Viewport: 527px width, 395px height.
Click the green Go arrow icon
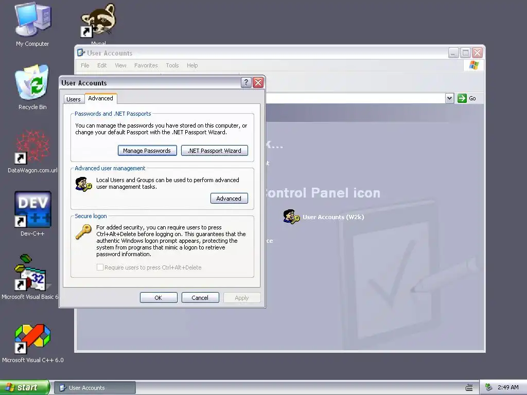(x=462, y=98)
